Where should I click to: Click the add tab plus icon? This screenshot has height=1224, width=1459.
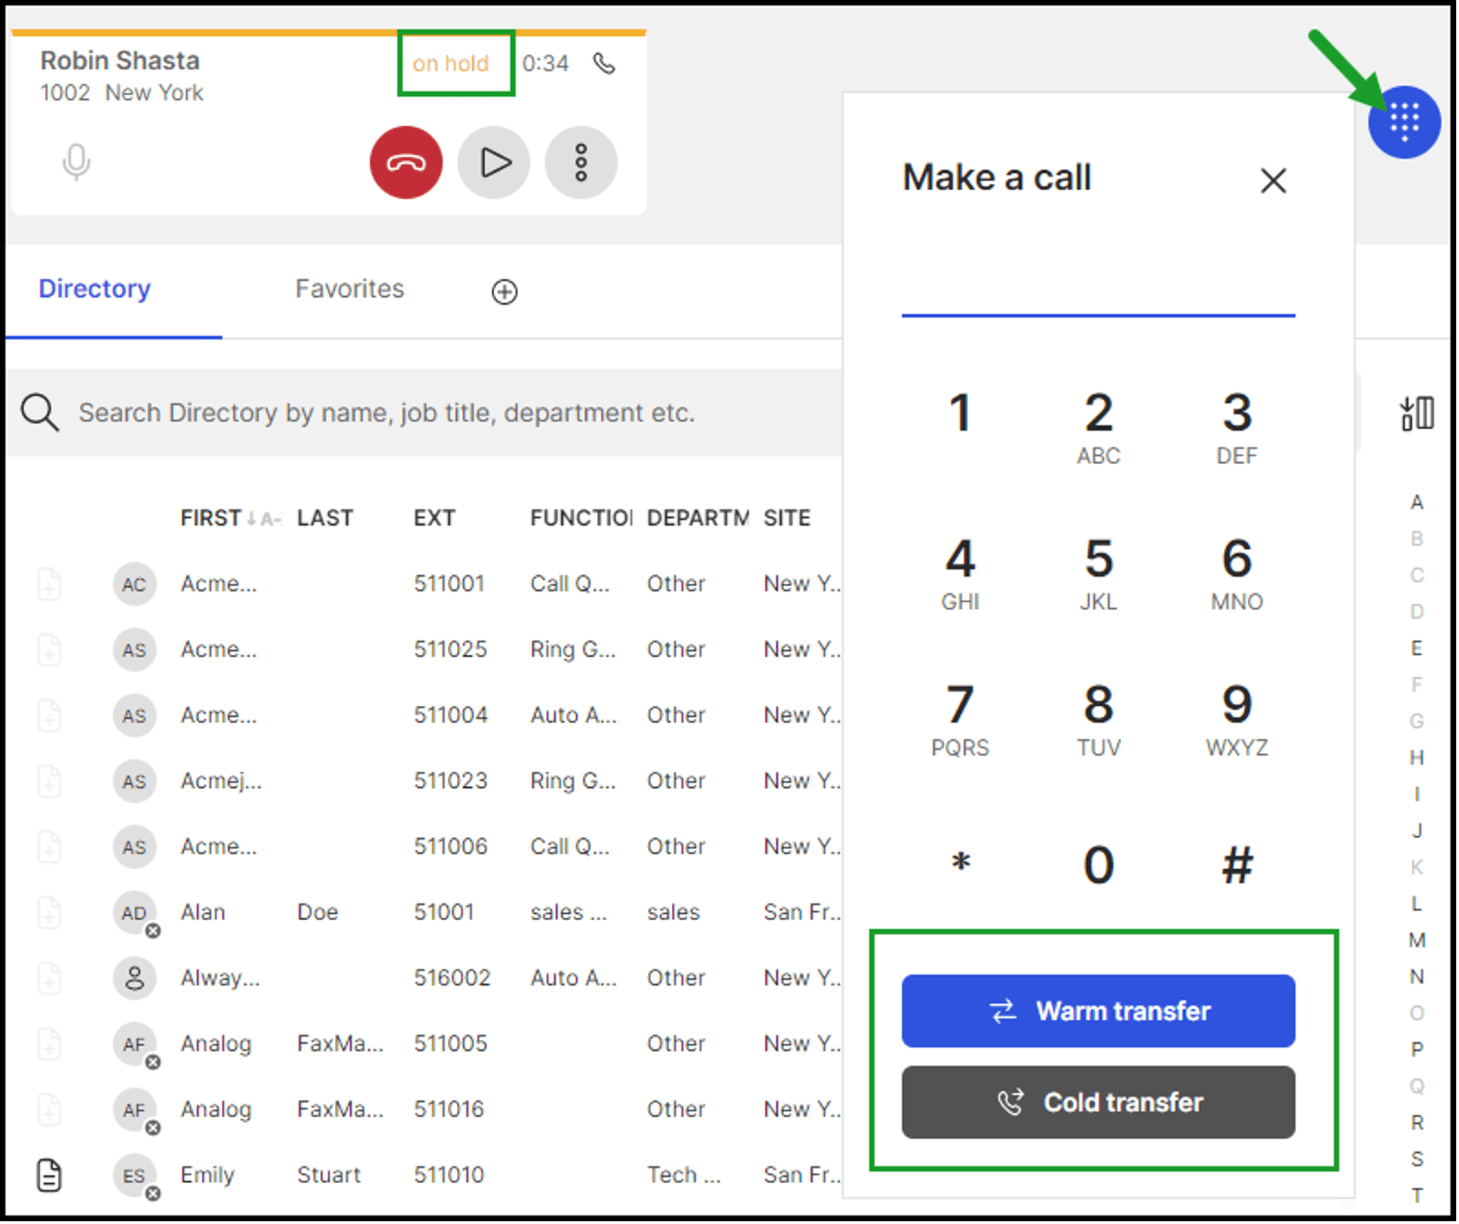point(504,292)
